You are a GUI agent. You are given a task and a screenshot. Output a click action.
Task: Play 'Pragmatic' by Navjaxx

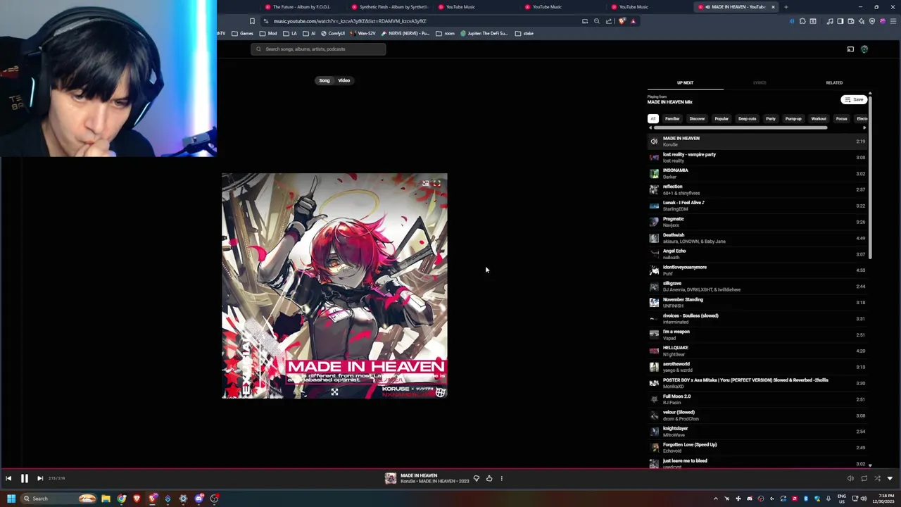(x=757, y=222)
